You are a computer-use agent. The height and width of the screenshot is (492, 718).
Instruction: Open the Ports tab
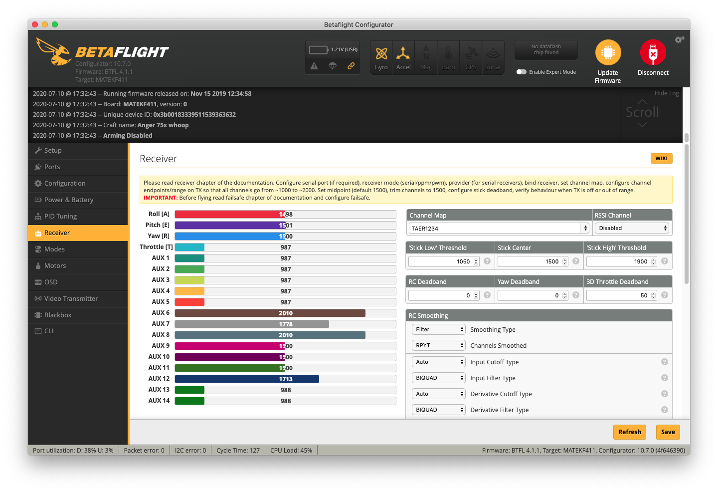(x=78, y=167)
